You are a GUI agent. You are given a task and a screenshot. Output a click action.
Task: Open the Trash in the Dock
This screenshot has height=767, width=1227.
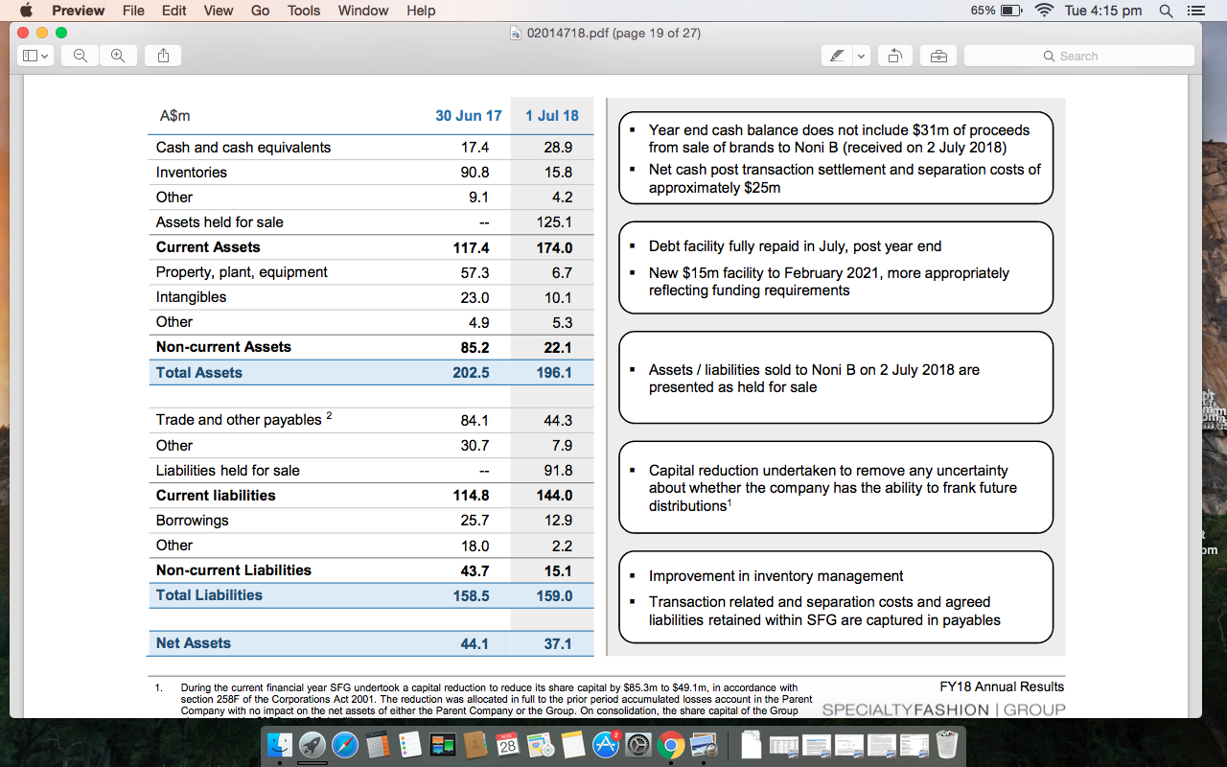point(946,745)
